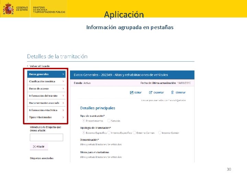Select the Servicio radio button
Image resolution: width=247 pixels, height=185 pixels.
coord(109,121)
